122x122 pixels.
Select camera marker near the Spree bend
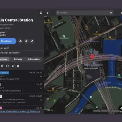pos(91,97)
